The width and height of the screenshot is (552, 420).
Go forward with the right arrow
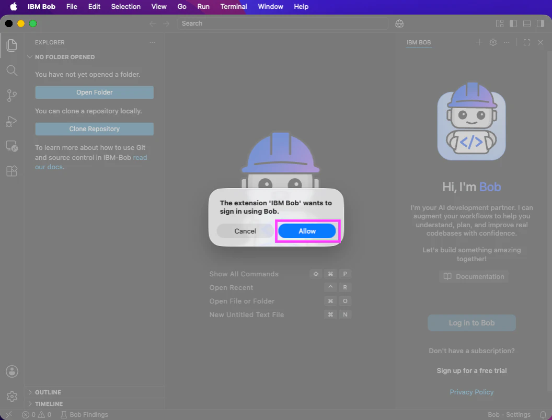coord(166,24)
